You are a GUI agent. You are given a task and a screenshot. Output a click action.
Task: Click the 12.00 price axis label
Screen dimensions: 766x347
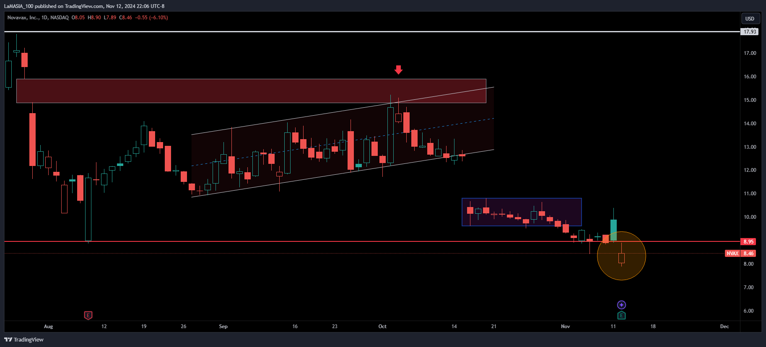pyautogui.click(x=750, y=170)
